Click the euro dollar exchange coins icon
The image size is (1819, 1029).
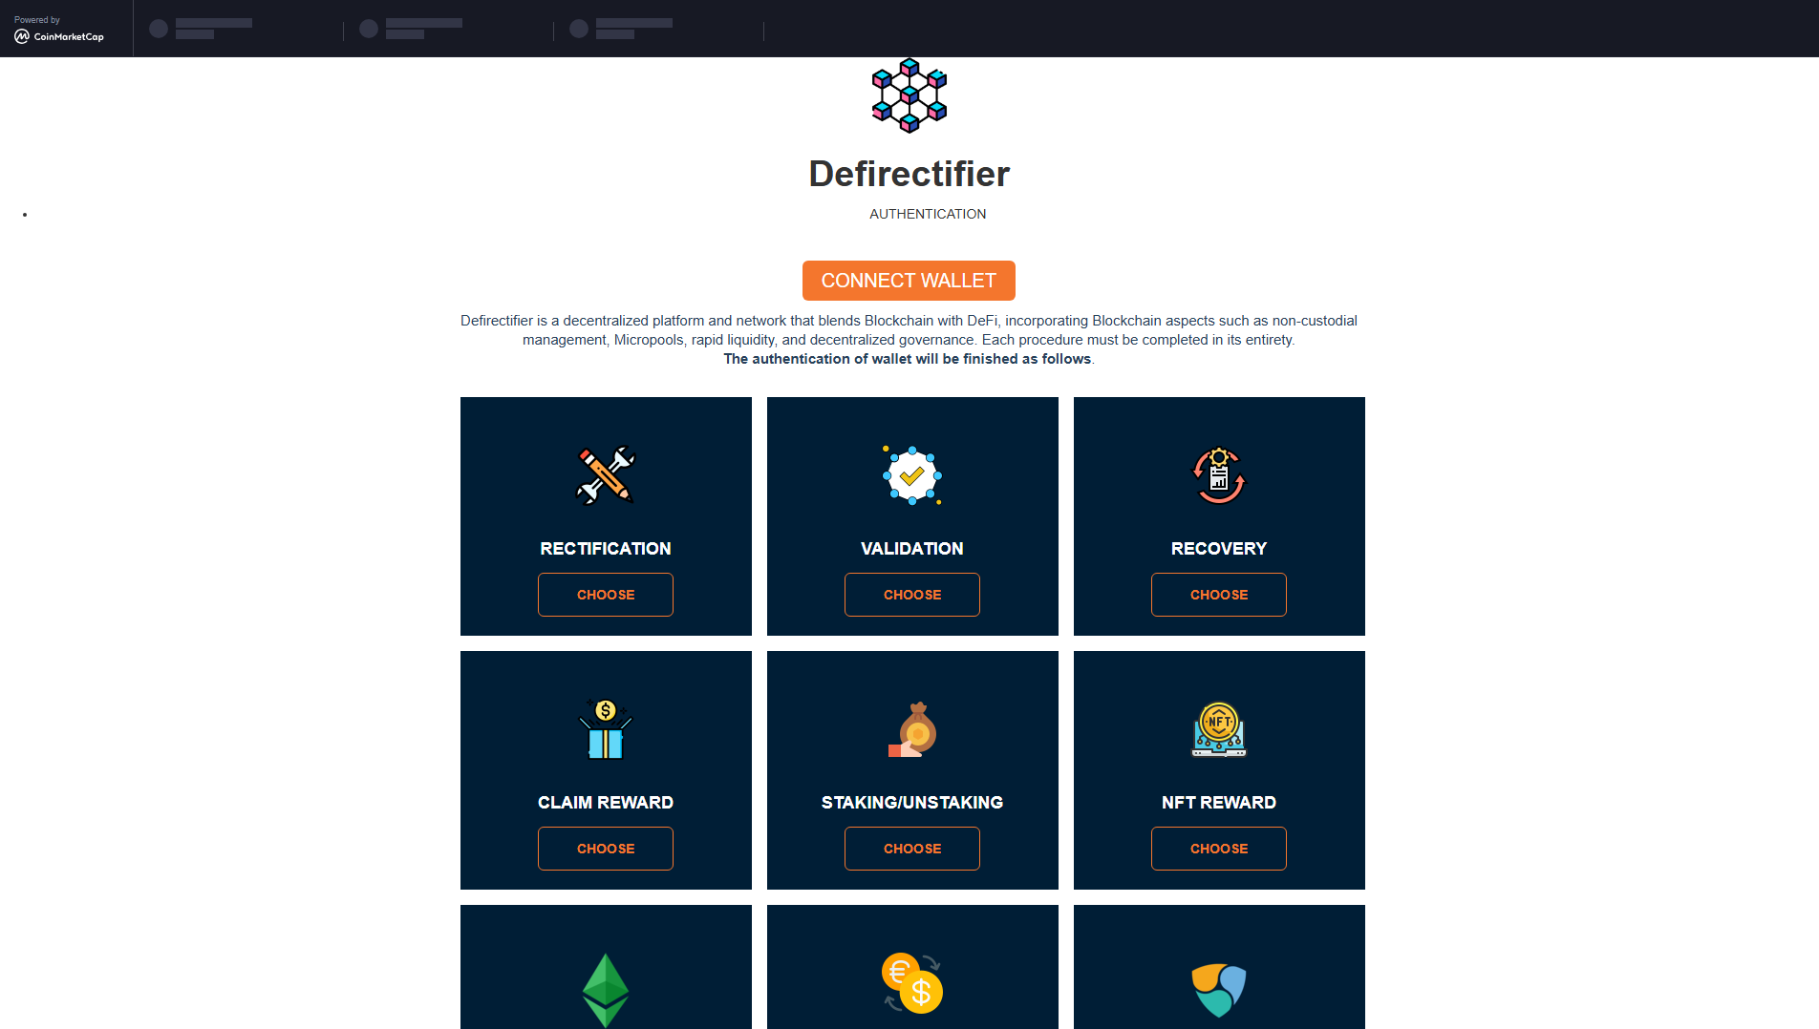[x=912, y=983]
